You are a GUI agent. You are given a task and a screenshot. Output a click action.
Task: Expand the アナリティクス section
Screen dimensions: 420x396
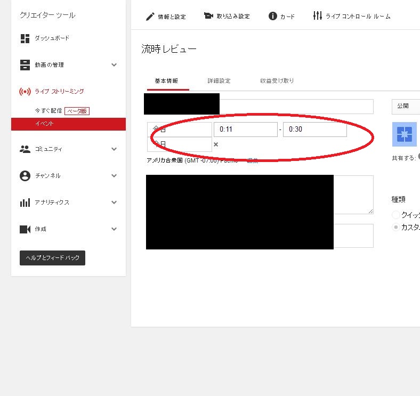tap(114, 203)
